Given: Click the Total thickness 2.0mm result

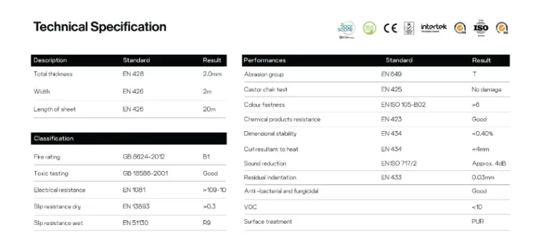Looking at the screenshot, I should 212,74.
